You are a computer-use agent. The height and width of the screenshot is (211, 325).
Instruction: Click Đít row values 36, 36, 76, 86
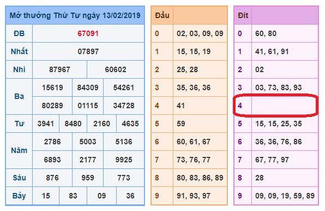(x=278, y=142)
